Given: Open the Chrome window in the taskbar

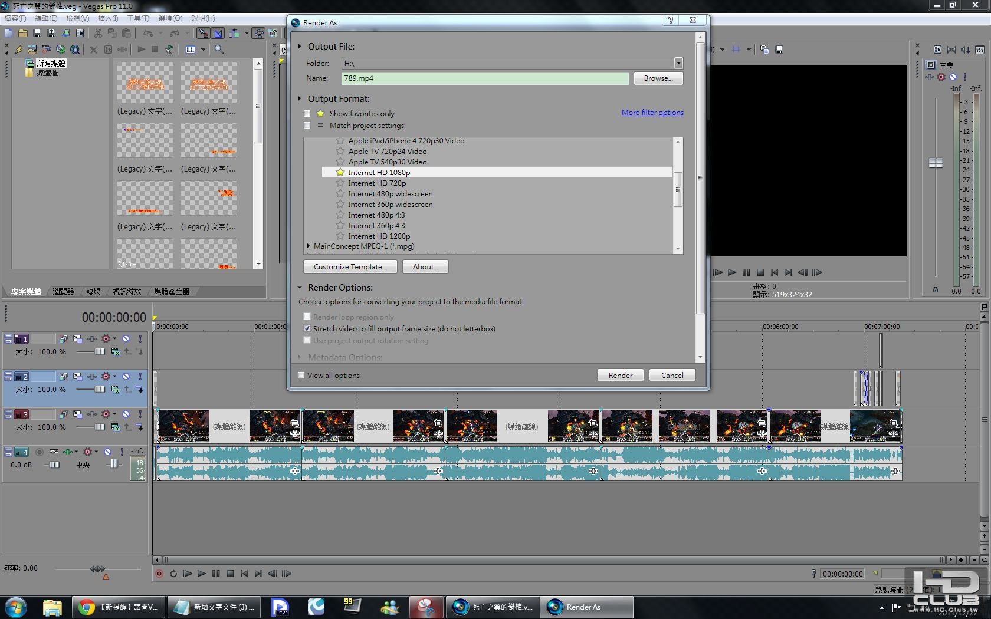Looking at the screenshot, I should point(118,607).
